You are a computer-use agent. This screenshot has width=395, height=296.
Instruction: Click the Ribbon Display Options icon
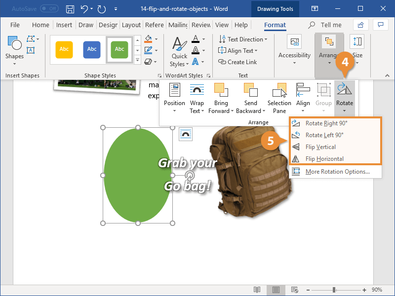coord(315,9)
